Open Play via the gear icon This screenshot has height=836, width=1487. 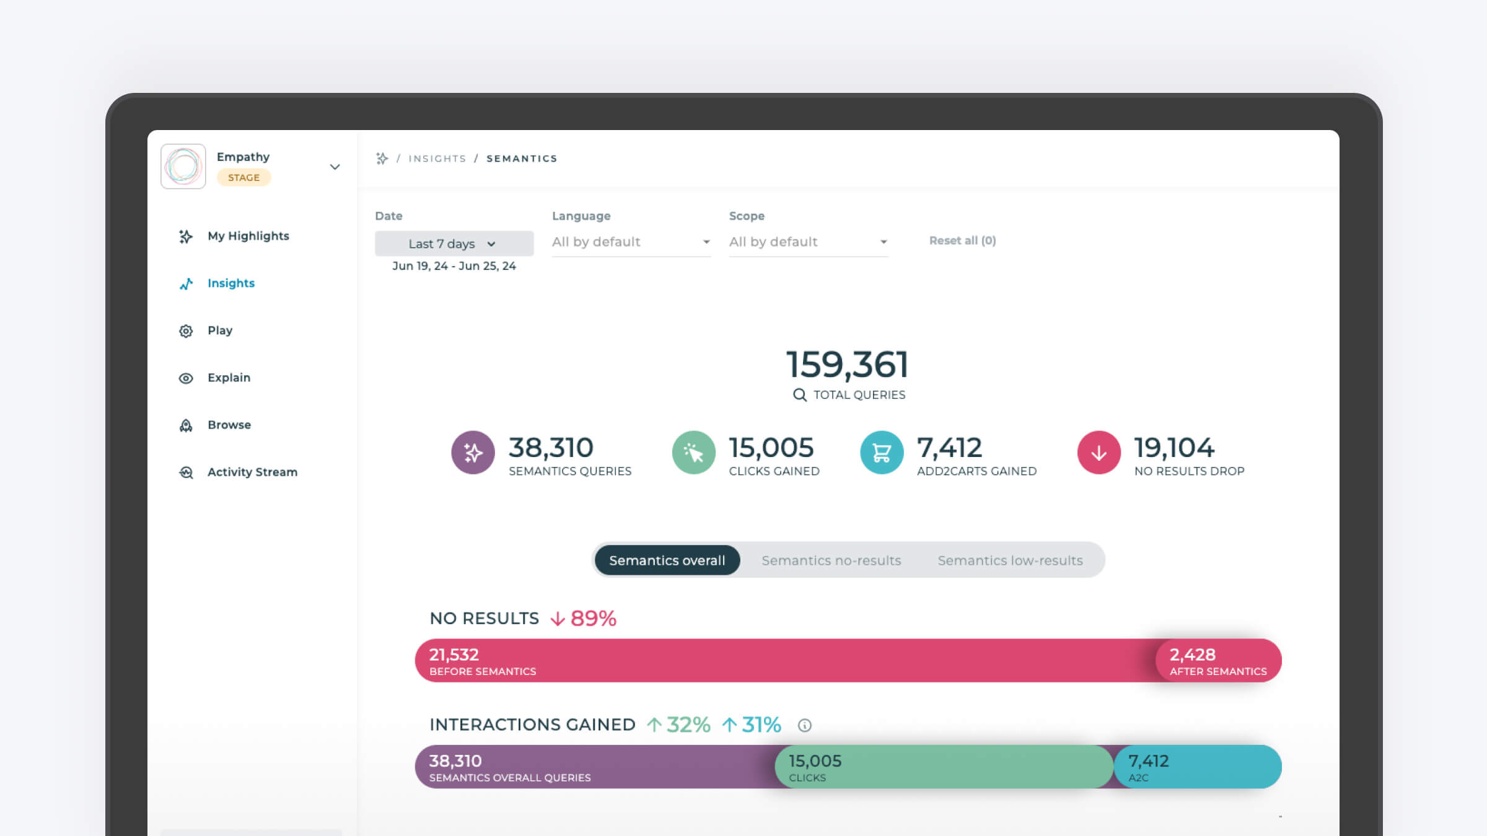[x=186, y=331]
